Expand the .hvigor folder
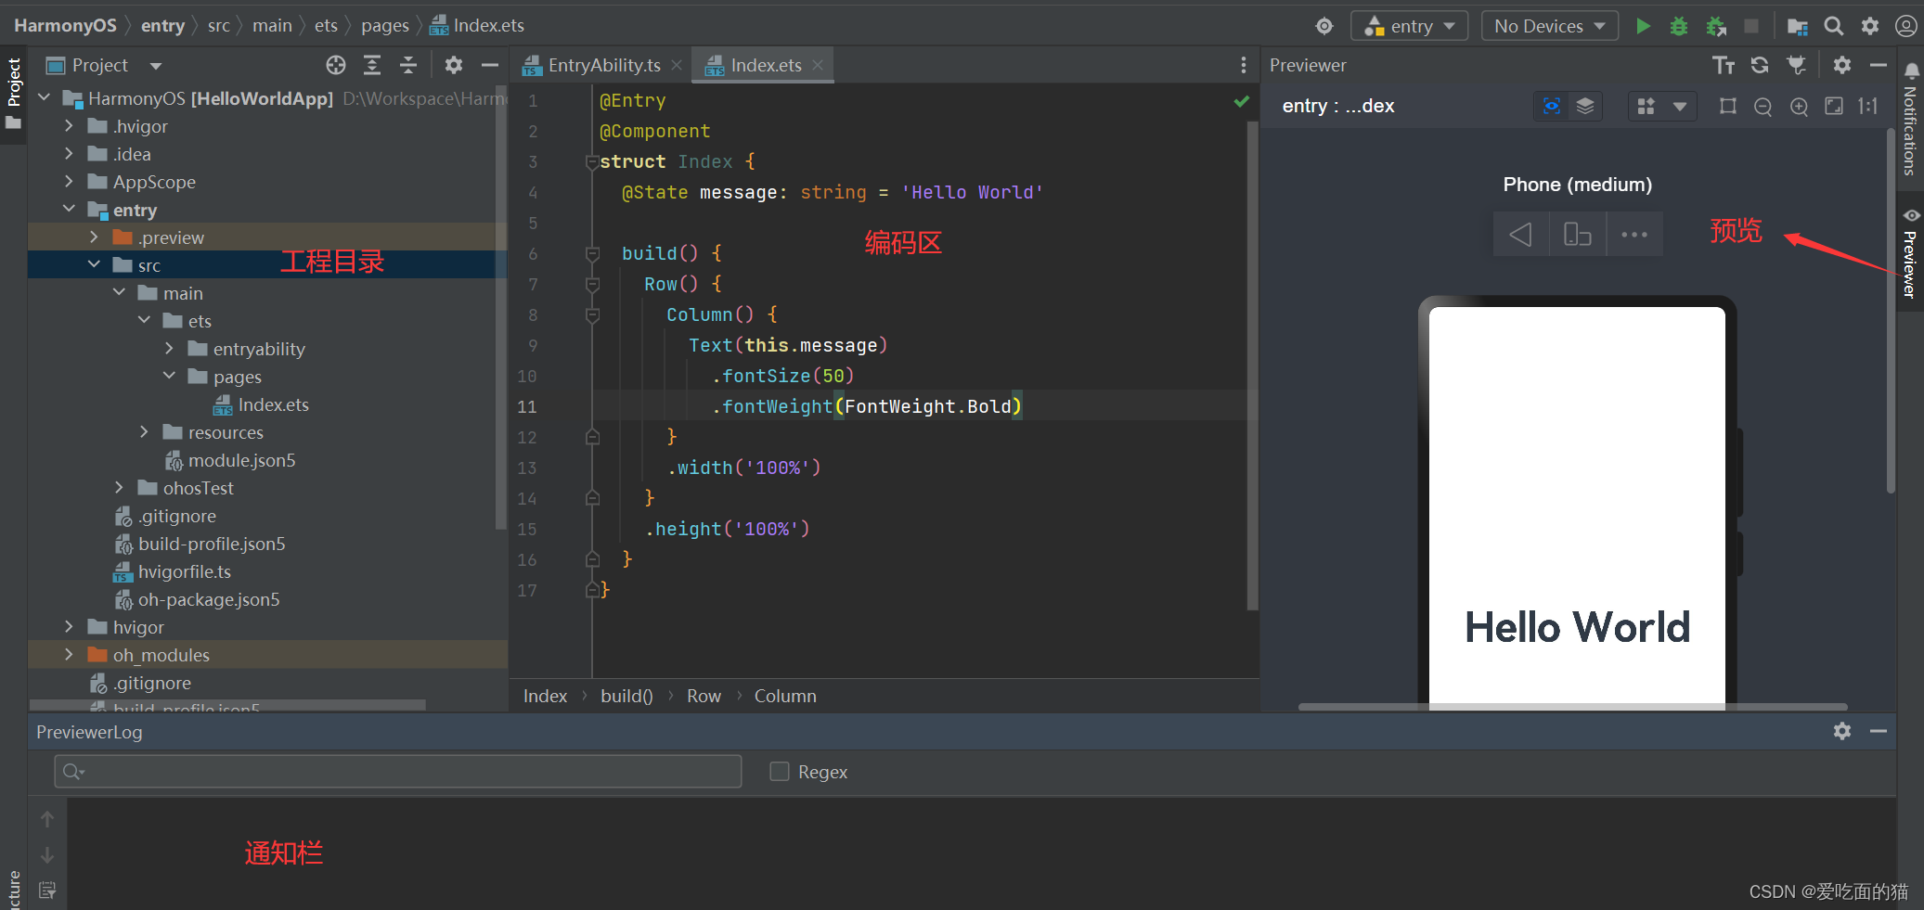The width and height of the screenshot is (1924, 910). pyautogui.click(x=69, y=125)
